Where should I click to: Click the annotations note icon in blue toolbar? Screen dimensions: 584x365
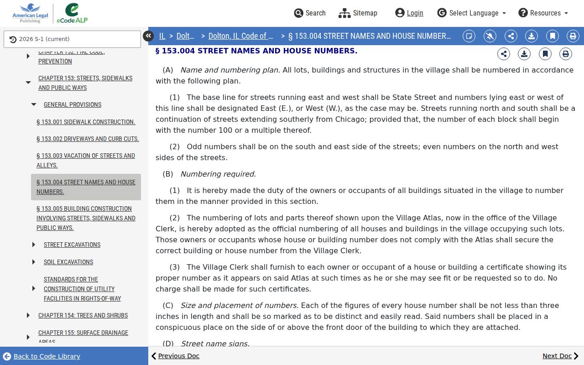click(469, 36)
